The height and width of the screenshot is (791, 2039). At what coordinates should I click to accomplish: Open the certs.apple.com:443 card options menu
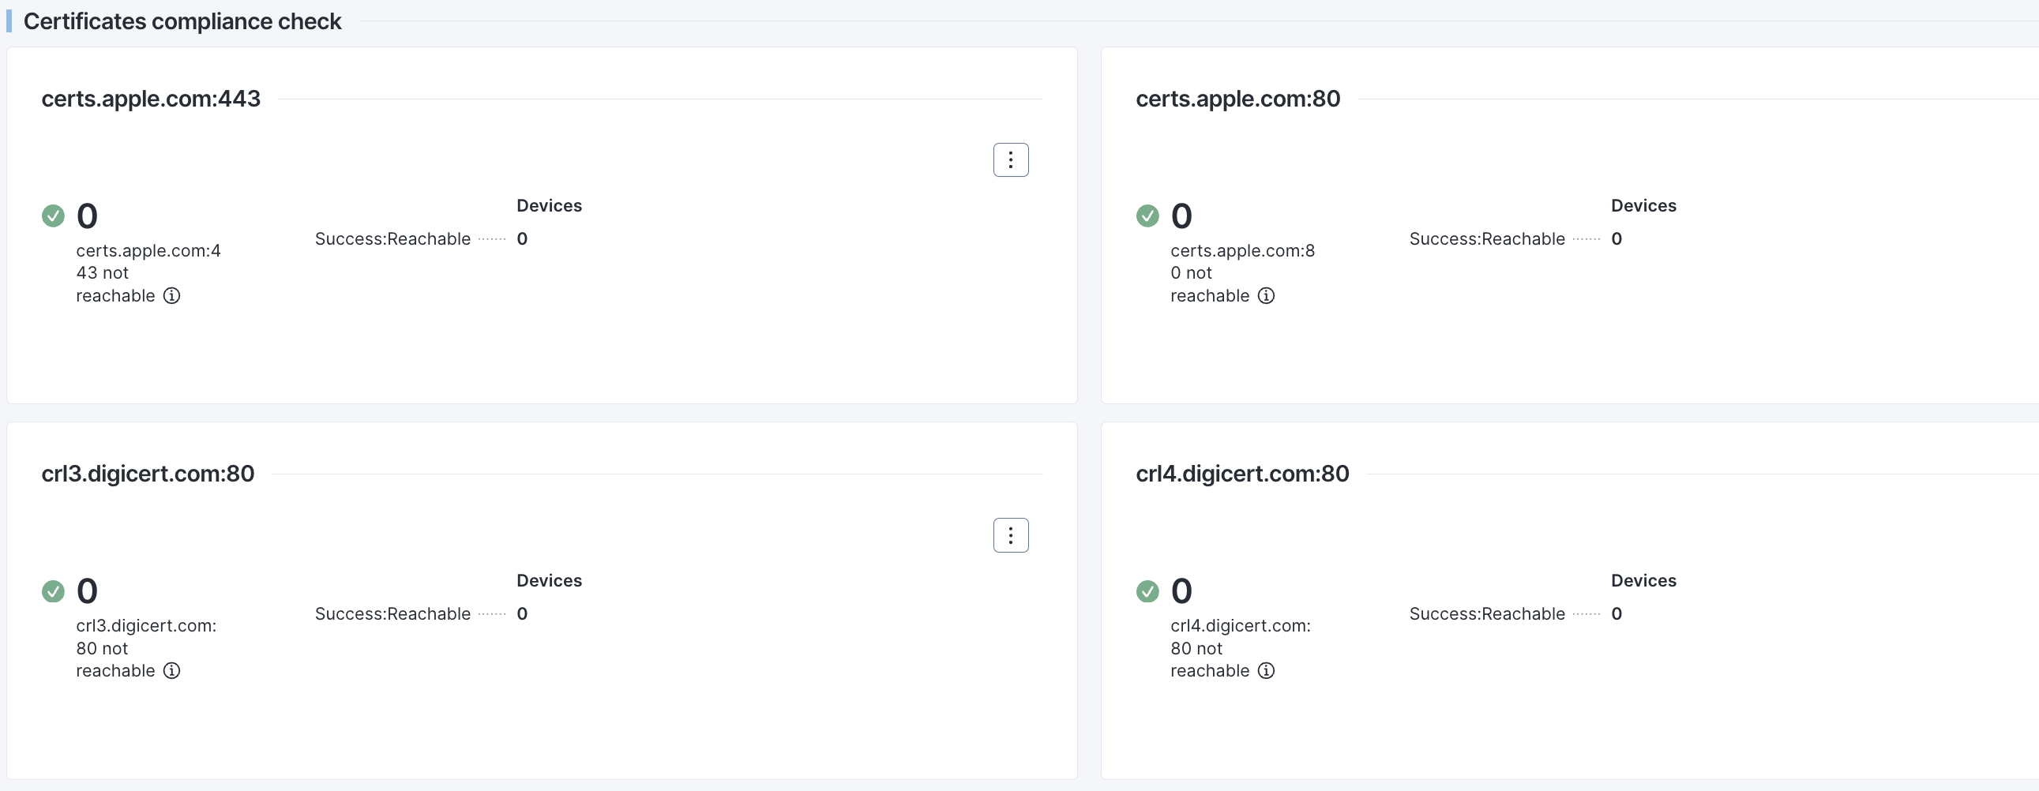click(x=1011, y=159)
